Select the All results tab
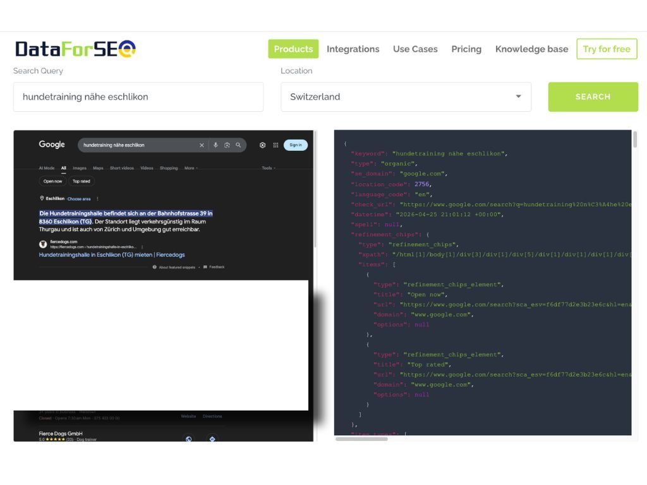 64,168
